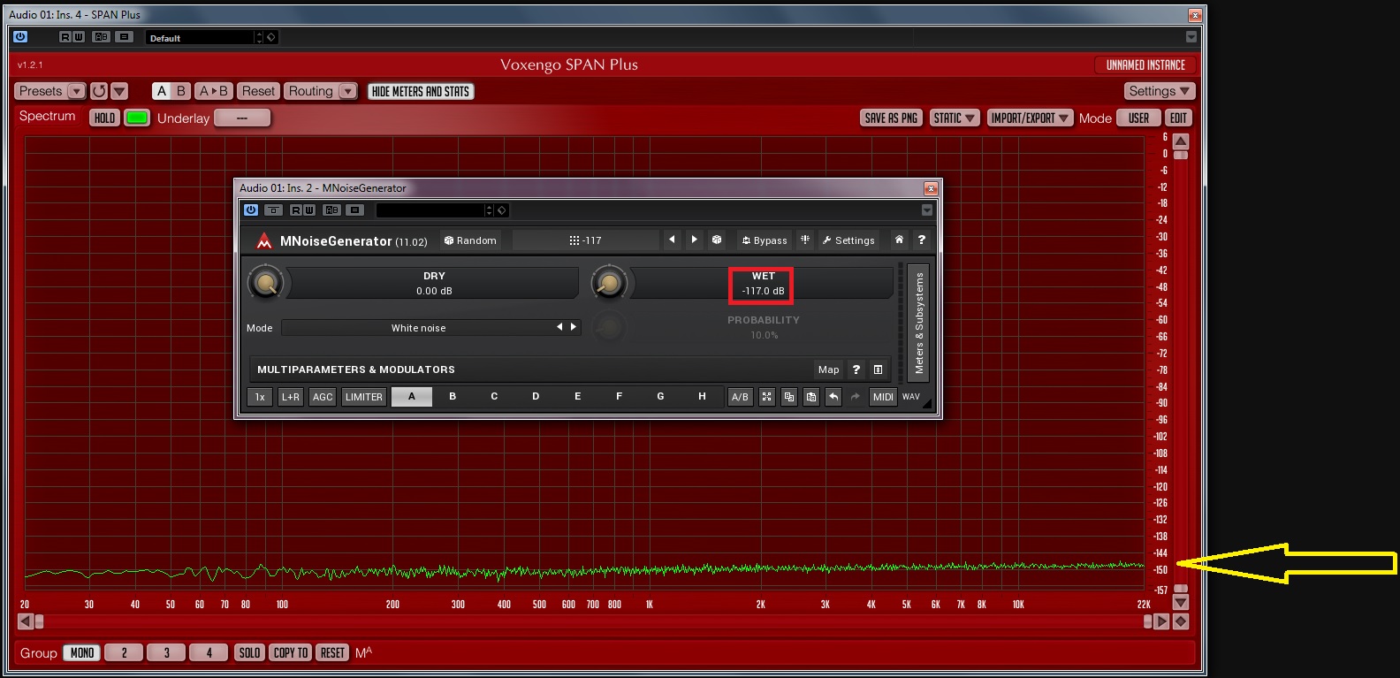Image resolution: width=1400 pixels, height=678 pixels.
Task: Toggle A/B compare icon in SPAN Plus host bar
Action: click(102, 36)
